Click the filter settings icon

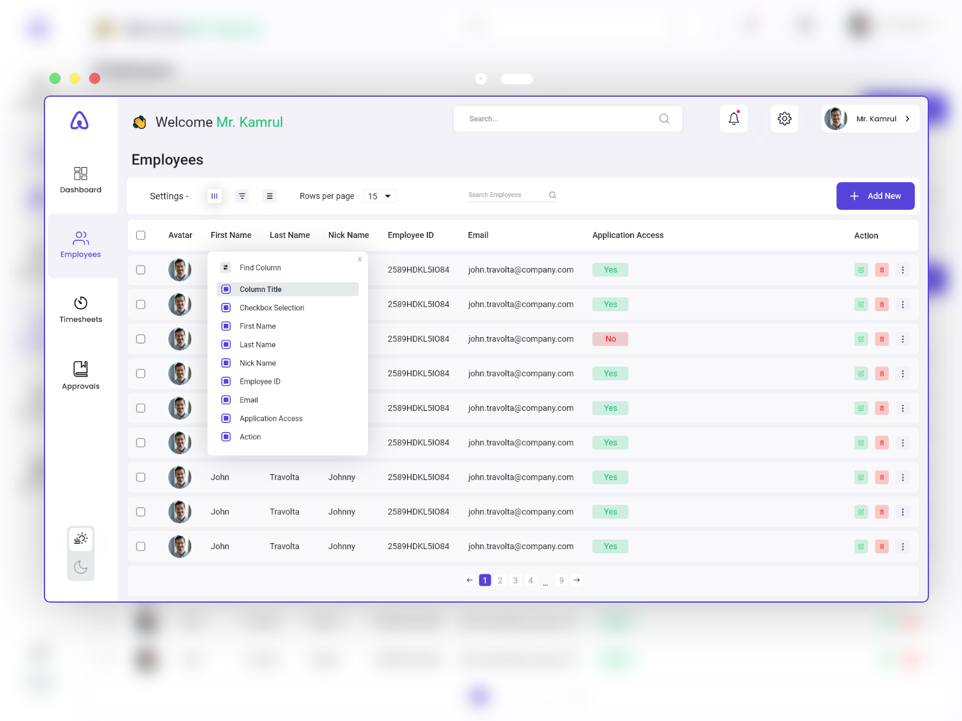pos(242,196)
